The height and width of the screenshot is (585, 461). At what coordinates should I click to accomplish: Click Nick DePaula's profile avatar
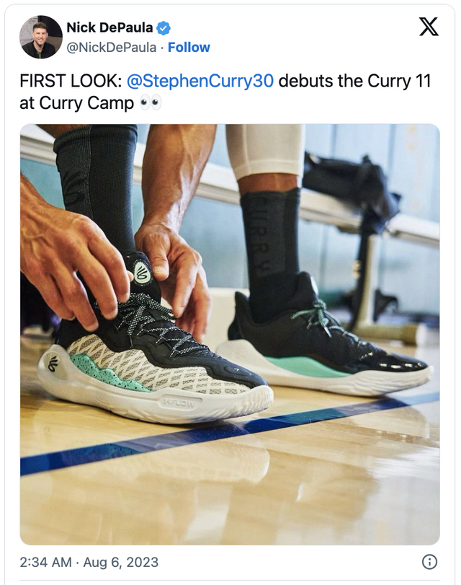click(x=40, y=37)
